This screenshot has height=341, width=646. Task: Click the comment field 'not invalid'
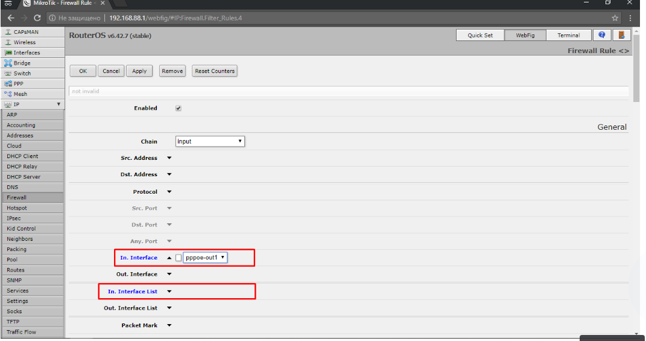(349, 91)
